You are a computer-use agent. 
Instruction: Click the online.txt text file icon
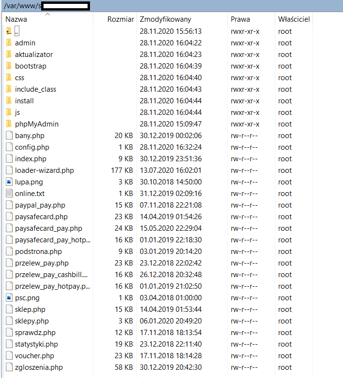click(9, 194)
